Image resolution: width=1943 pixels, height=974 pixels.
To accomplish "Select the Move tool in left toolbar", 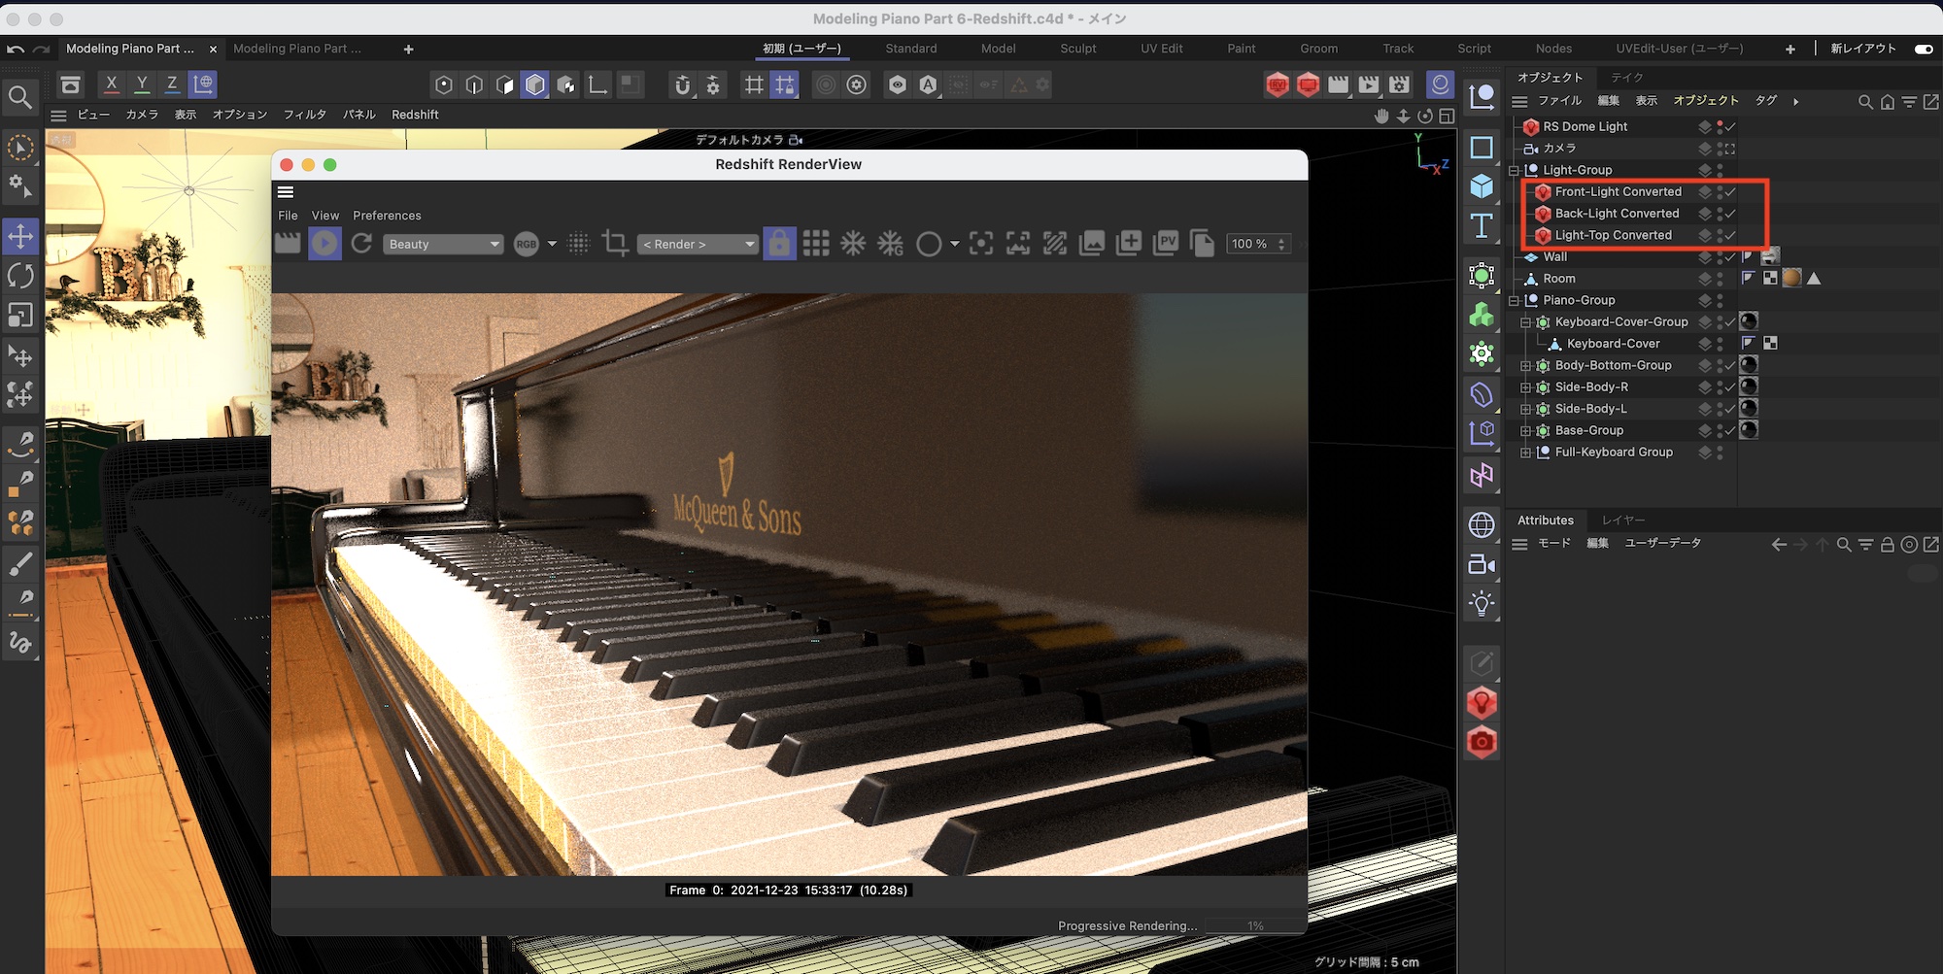I will tap(20, 236).
